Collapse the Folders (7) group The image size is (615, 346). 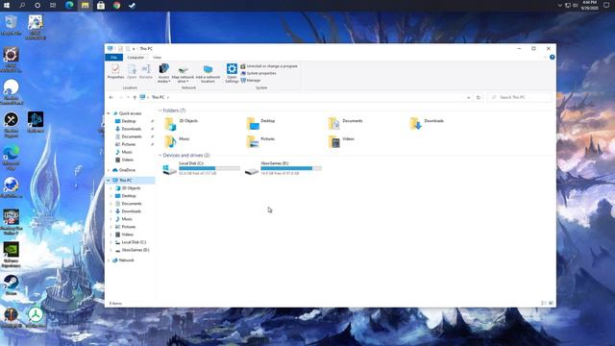(160, 111)
